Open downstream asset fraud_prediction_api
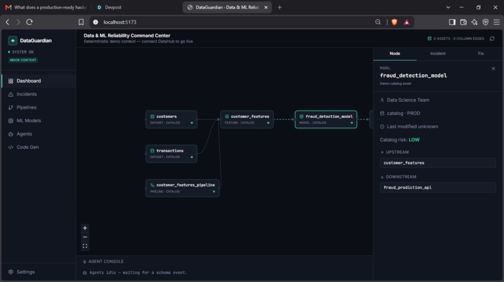Screen dimensions: 504x282 coord(438,187)
